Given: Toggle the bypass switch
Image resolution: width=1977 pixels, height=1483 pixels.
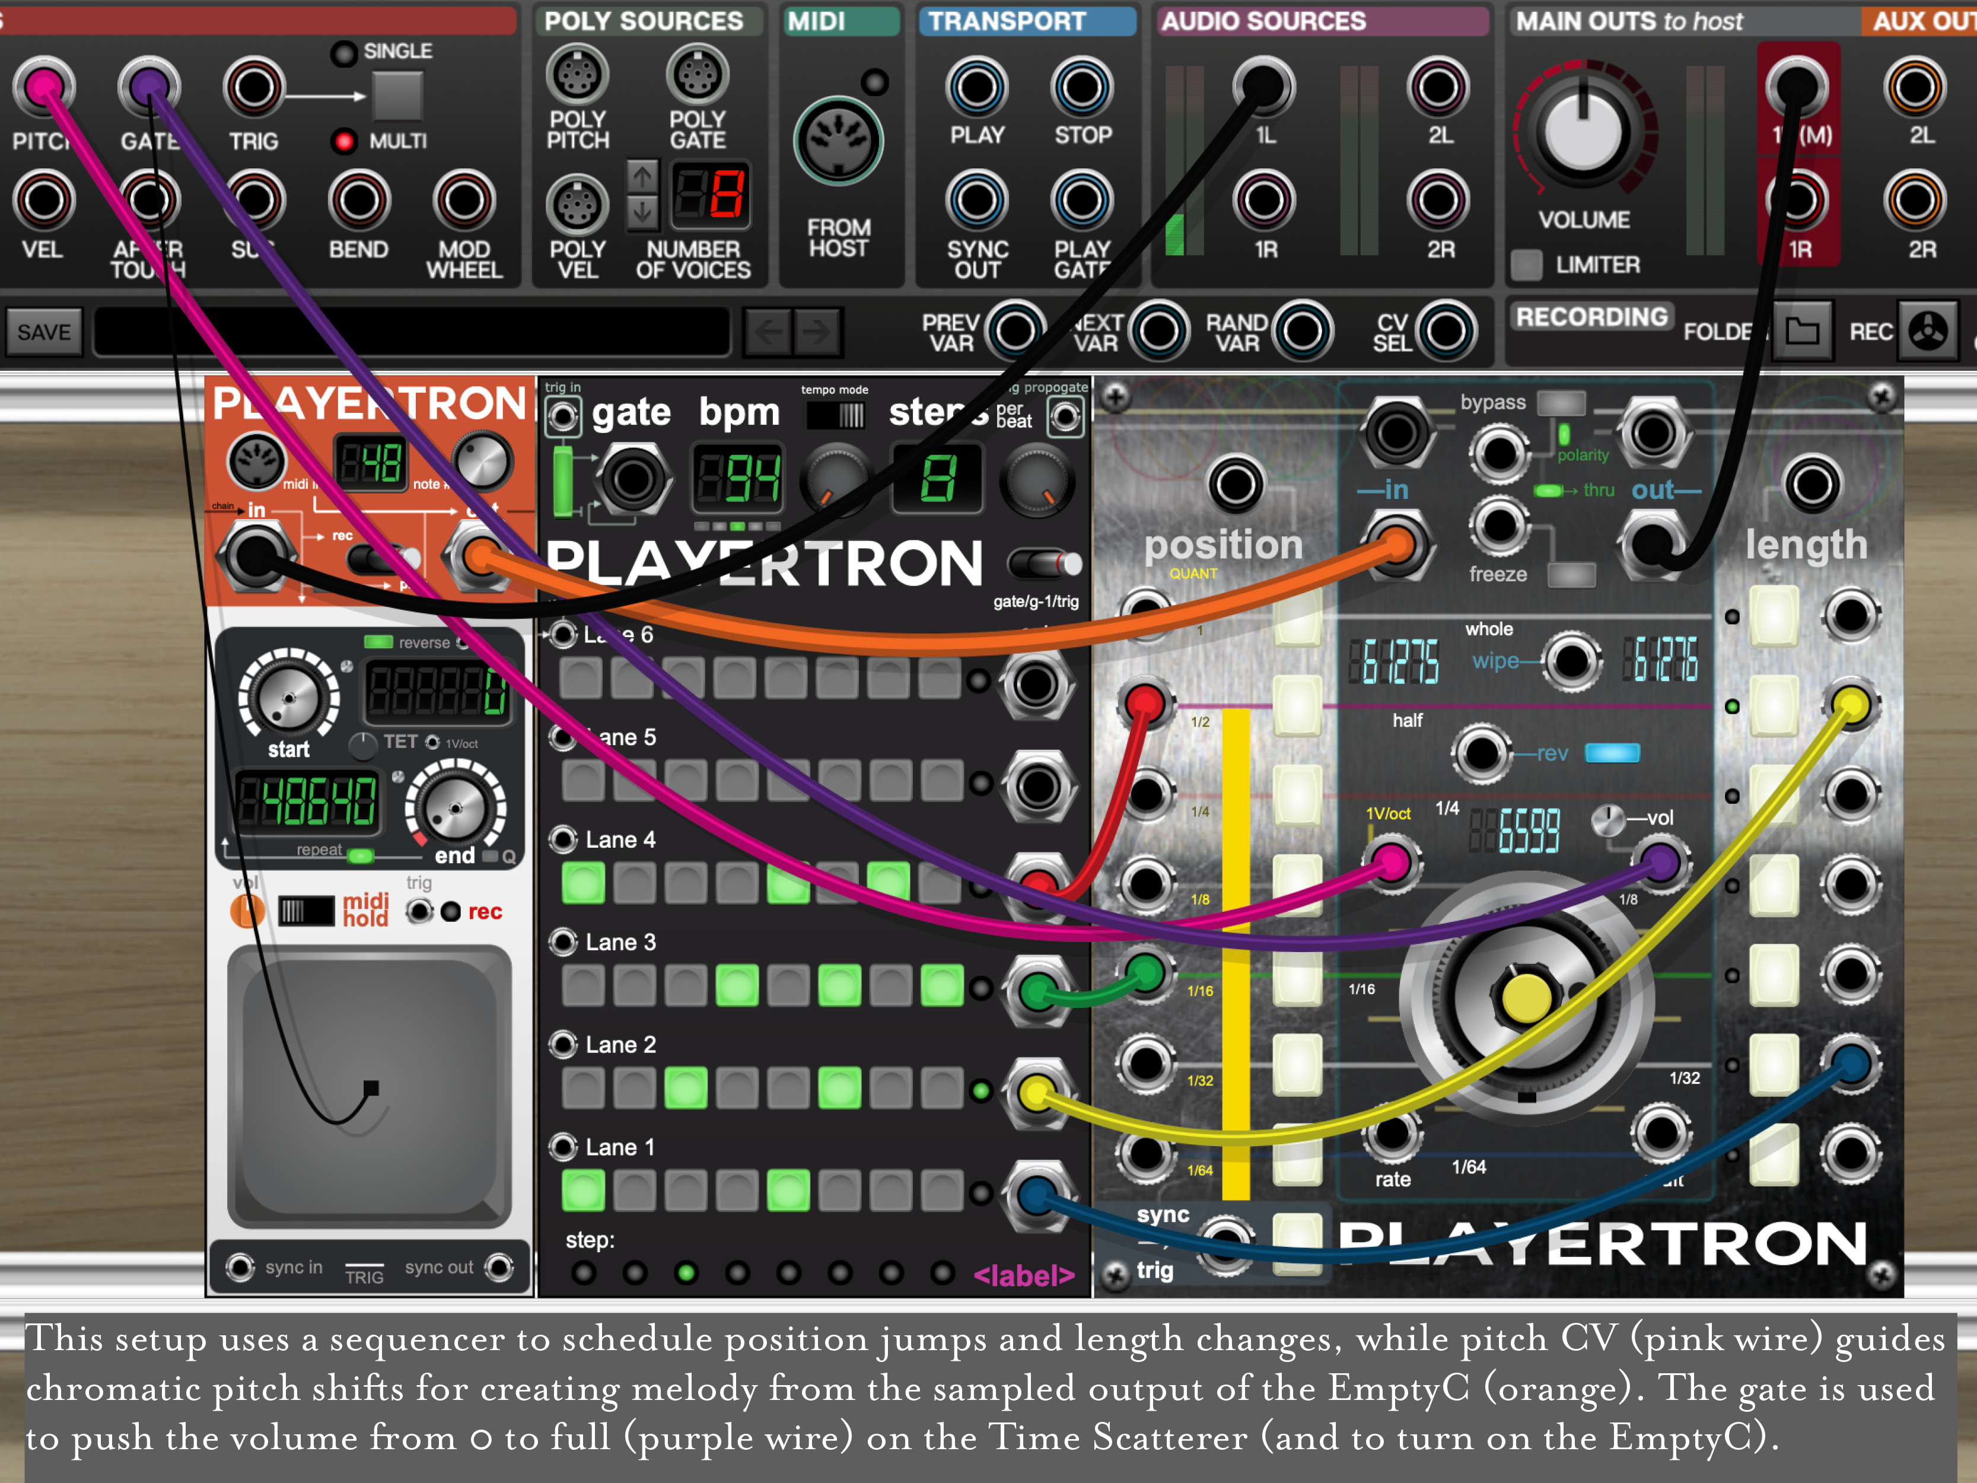Looking at the screenshot, I should point(1561,403).
